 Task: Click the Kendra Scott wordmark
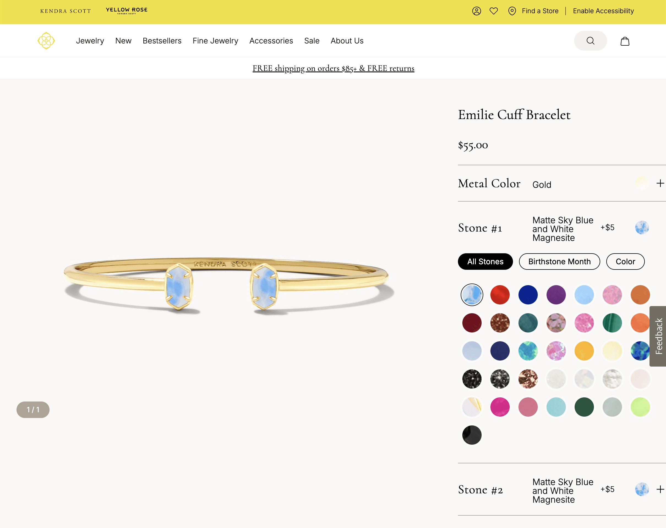(65, 11)
